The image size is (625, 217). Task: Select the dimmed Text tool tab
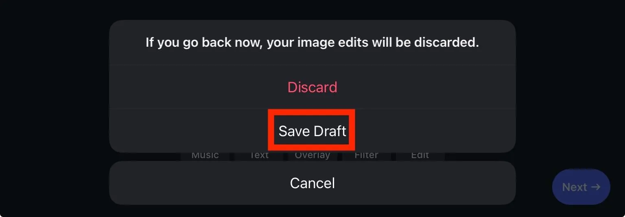coord(259,155)
